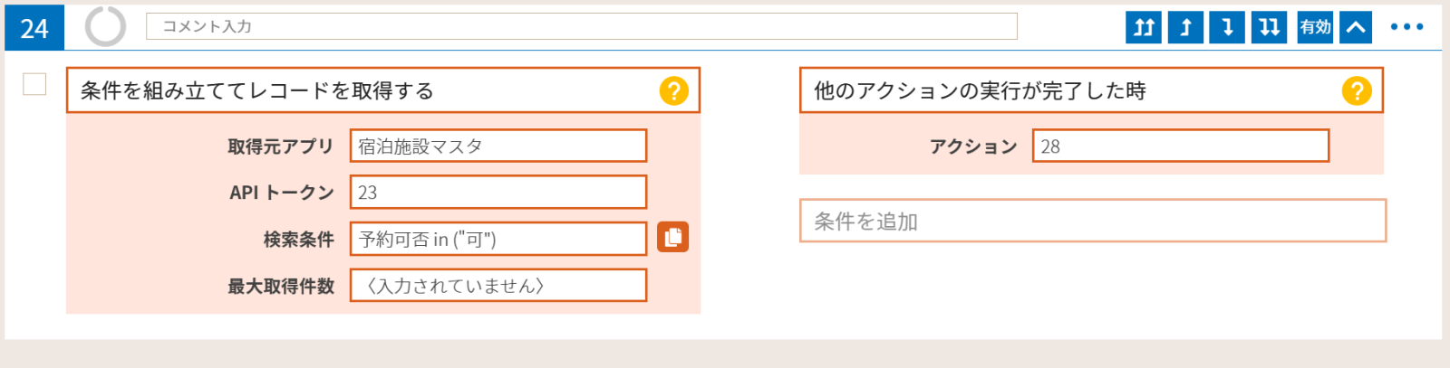Click the 条件を追加 add-condition field

[1093, 221]
